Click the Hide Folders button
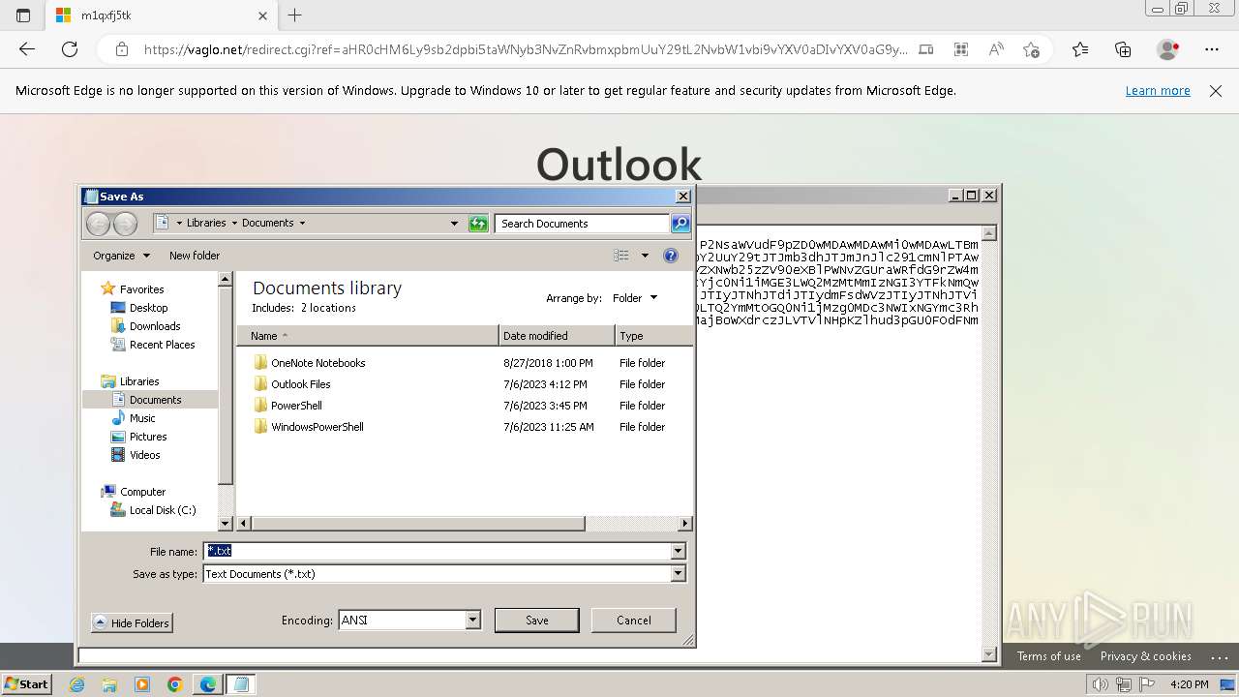This screenshot has height=697, width=1239. [x=132, y=623]
